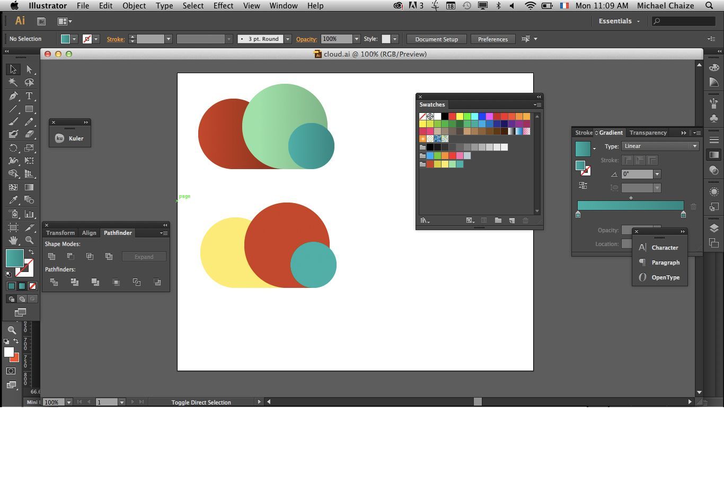Apply the Minus Front shape mode
The width and height of the screenshot is (724, 483).
pos(70,256)
